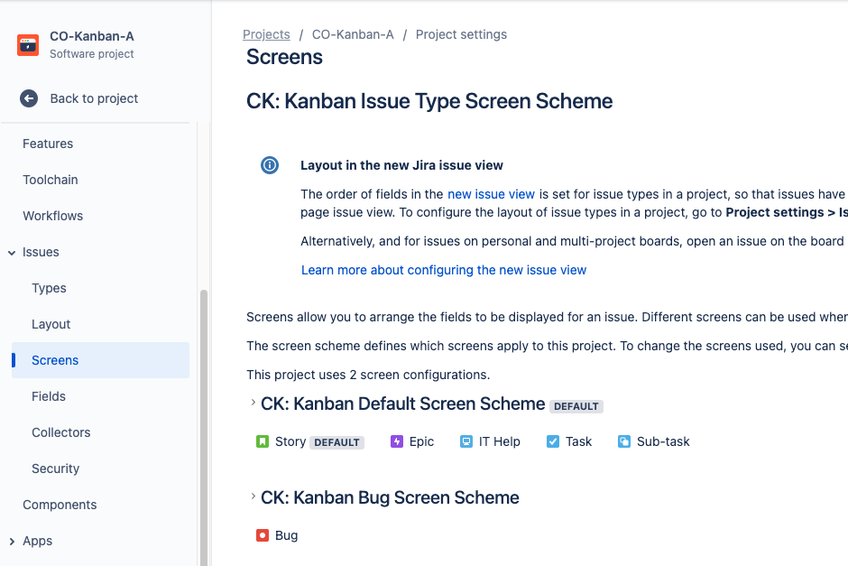Click the sidebar vertical scrollbar

[204, 428]
